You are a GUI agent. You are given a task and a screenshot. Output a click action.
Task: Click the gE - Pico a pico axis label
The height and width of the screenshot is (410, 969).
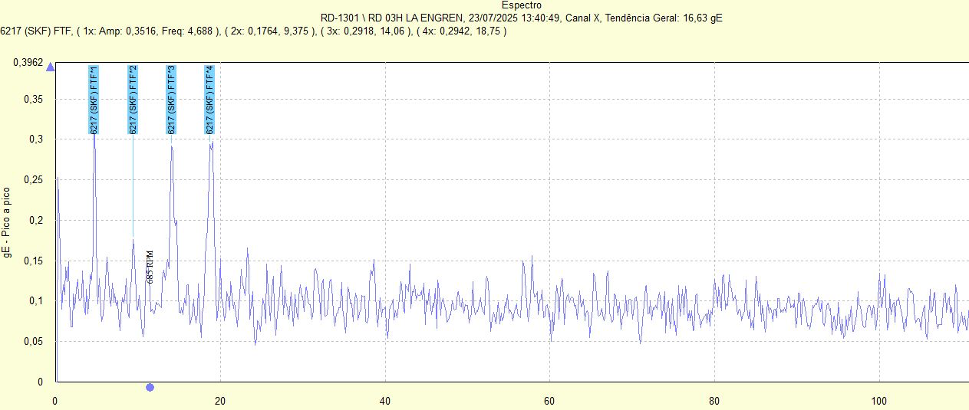tap(8, 223)
